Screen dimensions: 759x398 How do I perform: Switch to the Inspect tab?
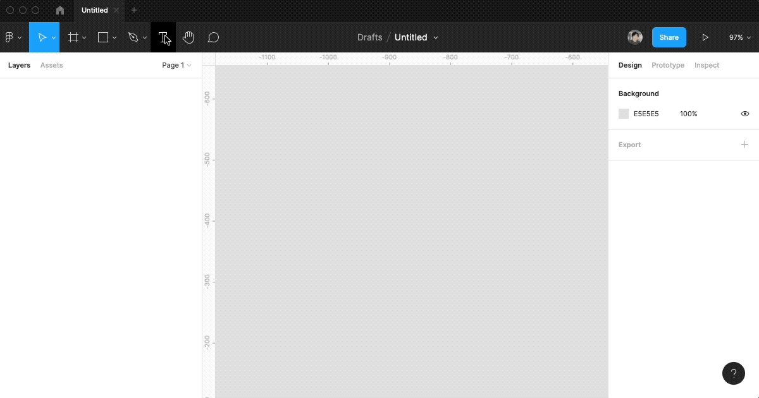coord(707,65)
